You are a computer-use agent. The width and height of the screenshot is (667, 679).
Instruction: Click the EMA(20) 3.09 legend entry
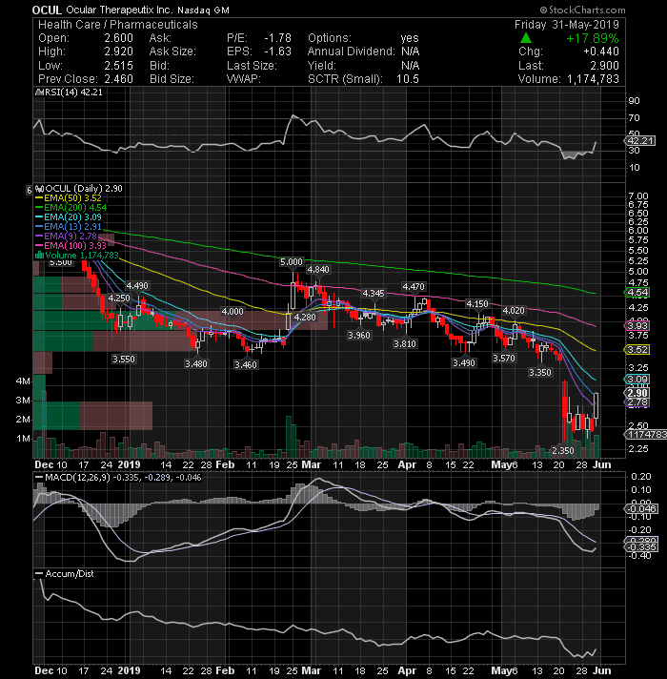pos(69,217)
